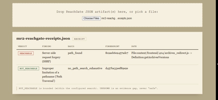This screenshot has width=218, height=100.
Task: Click the Choose Files button
Action: (91, 18)
